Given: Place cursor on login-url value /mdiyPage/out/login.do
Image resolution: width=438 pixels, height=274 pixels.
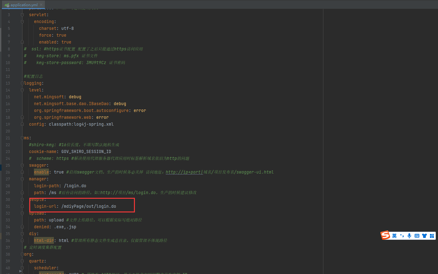Looking at the screenshot, I should click(89, 206).
